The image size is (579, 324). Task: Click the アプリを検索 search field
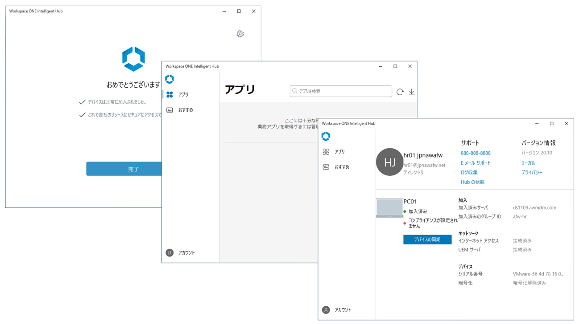(341, 91)
